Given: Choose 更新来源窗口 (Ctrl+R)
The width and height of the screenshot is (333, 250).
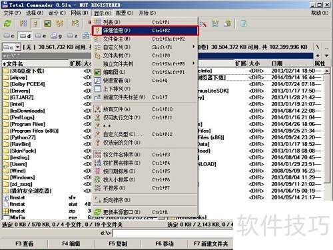Looking at the screenshot, I should pyautogui.click(x=145, y=212).
